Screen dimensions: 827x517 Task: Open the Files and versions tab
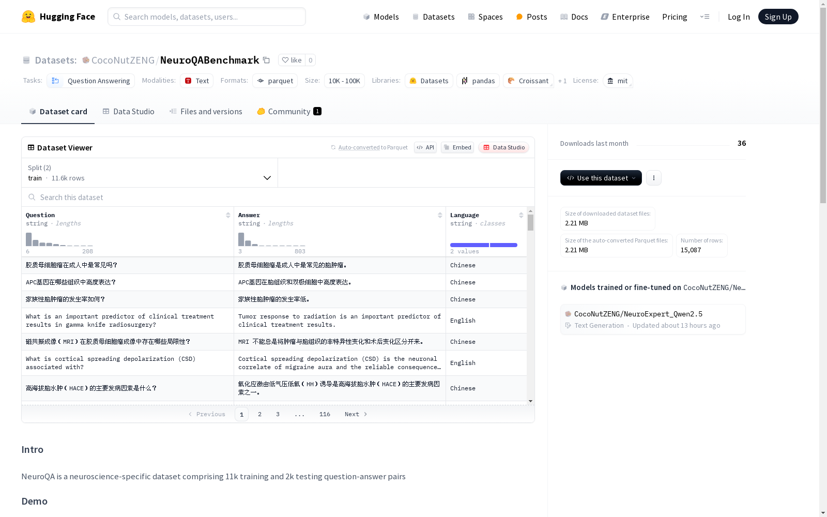[206, 111]
